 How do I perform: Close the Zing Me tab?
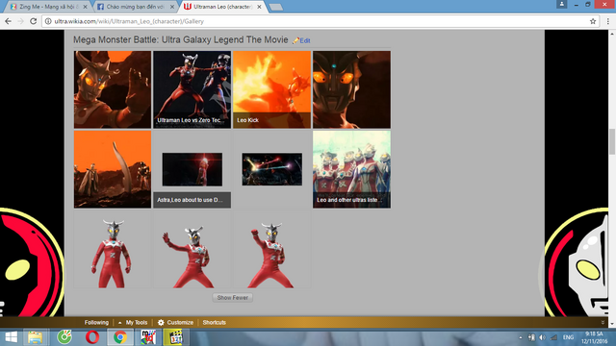tap(85, 7)
